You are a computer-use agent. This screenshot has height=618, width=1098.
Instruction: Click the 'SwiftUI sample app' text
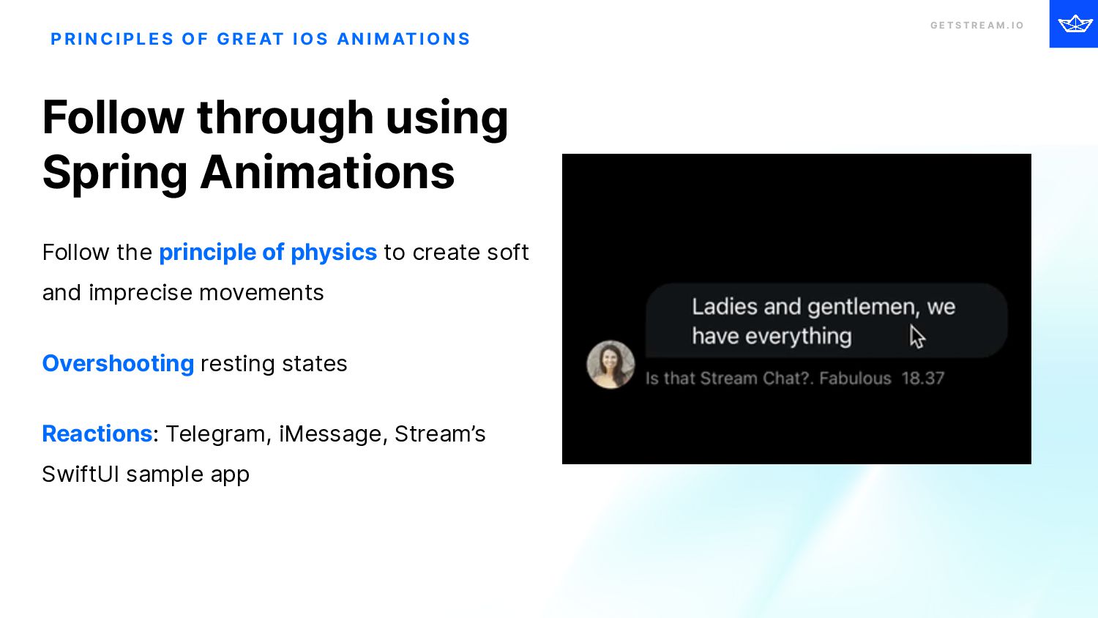(146, 474)
